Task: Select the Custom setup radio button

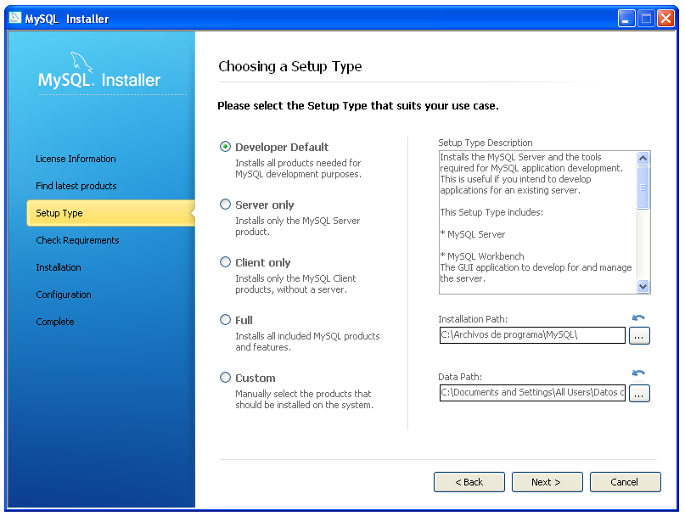Action: point(225,378)
